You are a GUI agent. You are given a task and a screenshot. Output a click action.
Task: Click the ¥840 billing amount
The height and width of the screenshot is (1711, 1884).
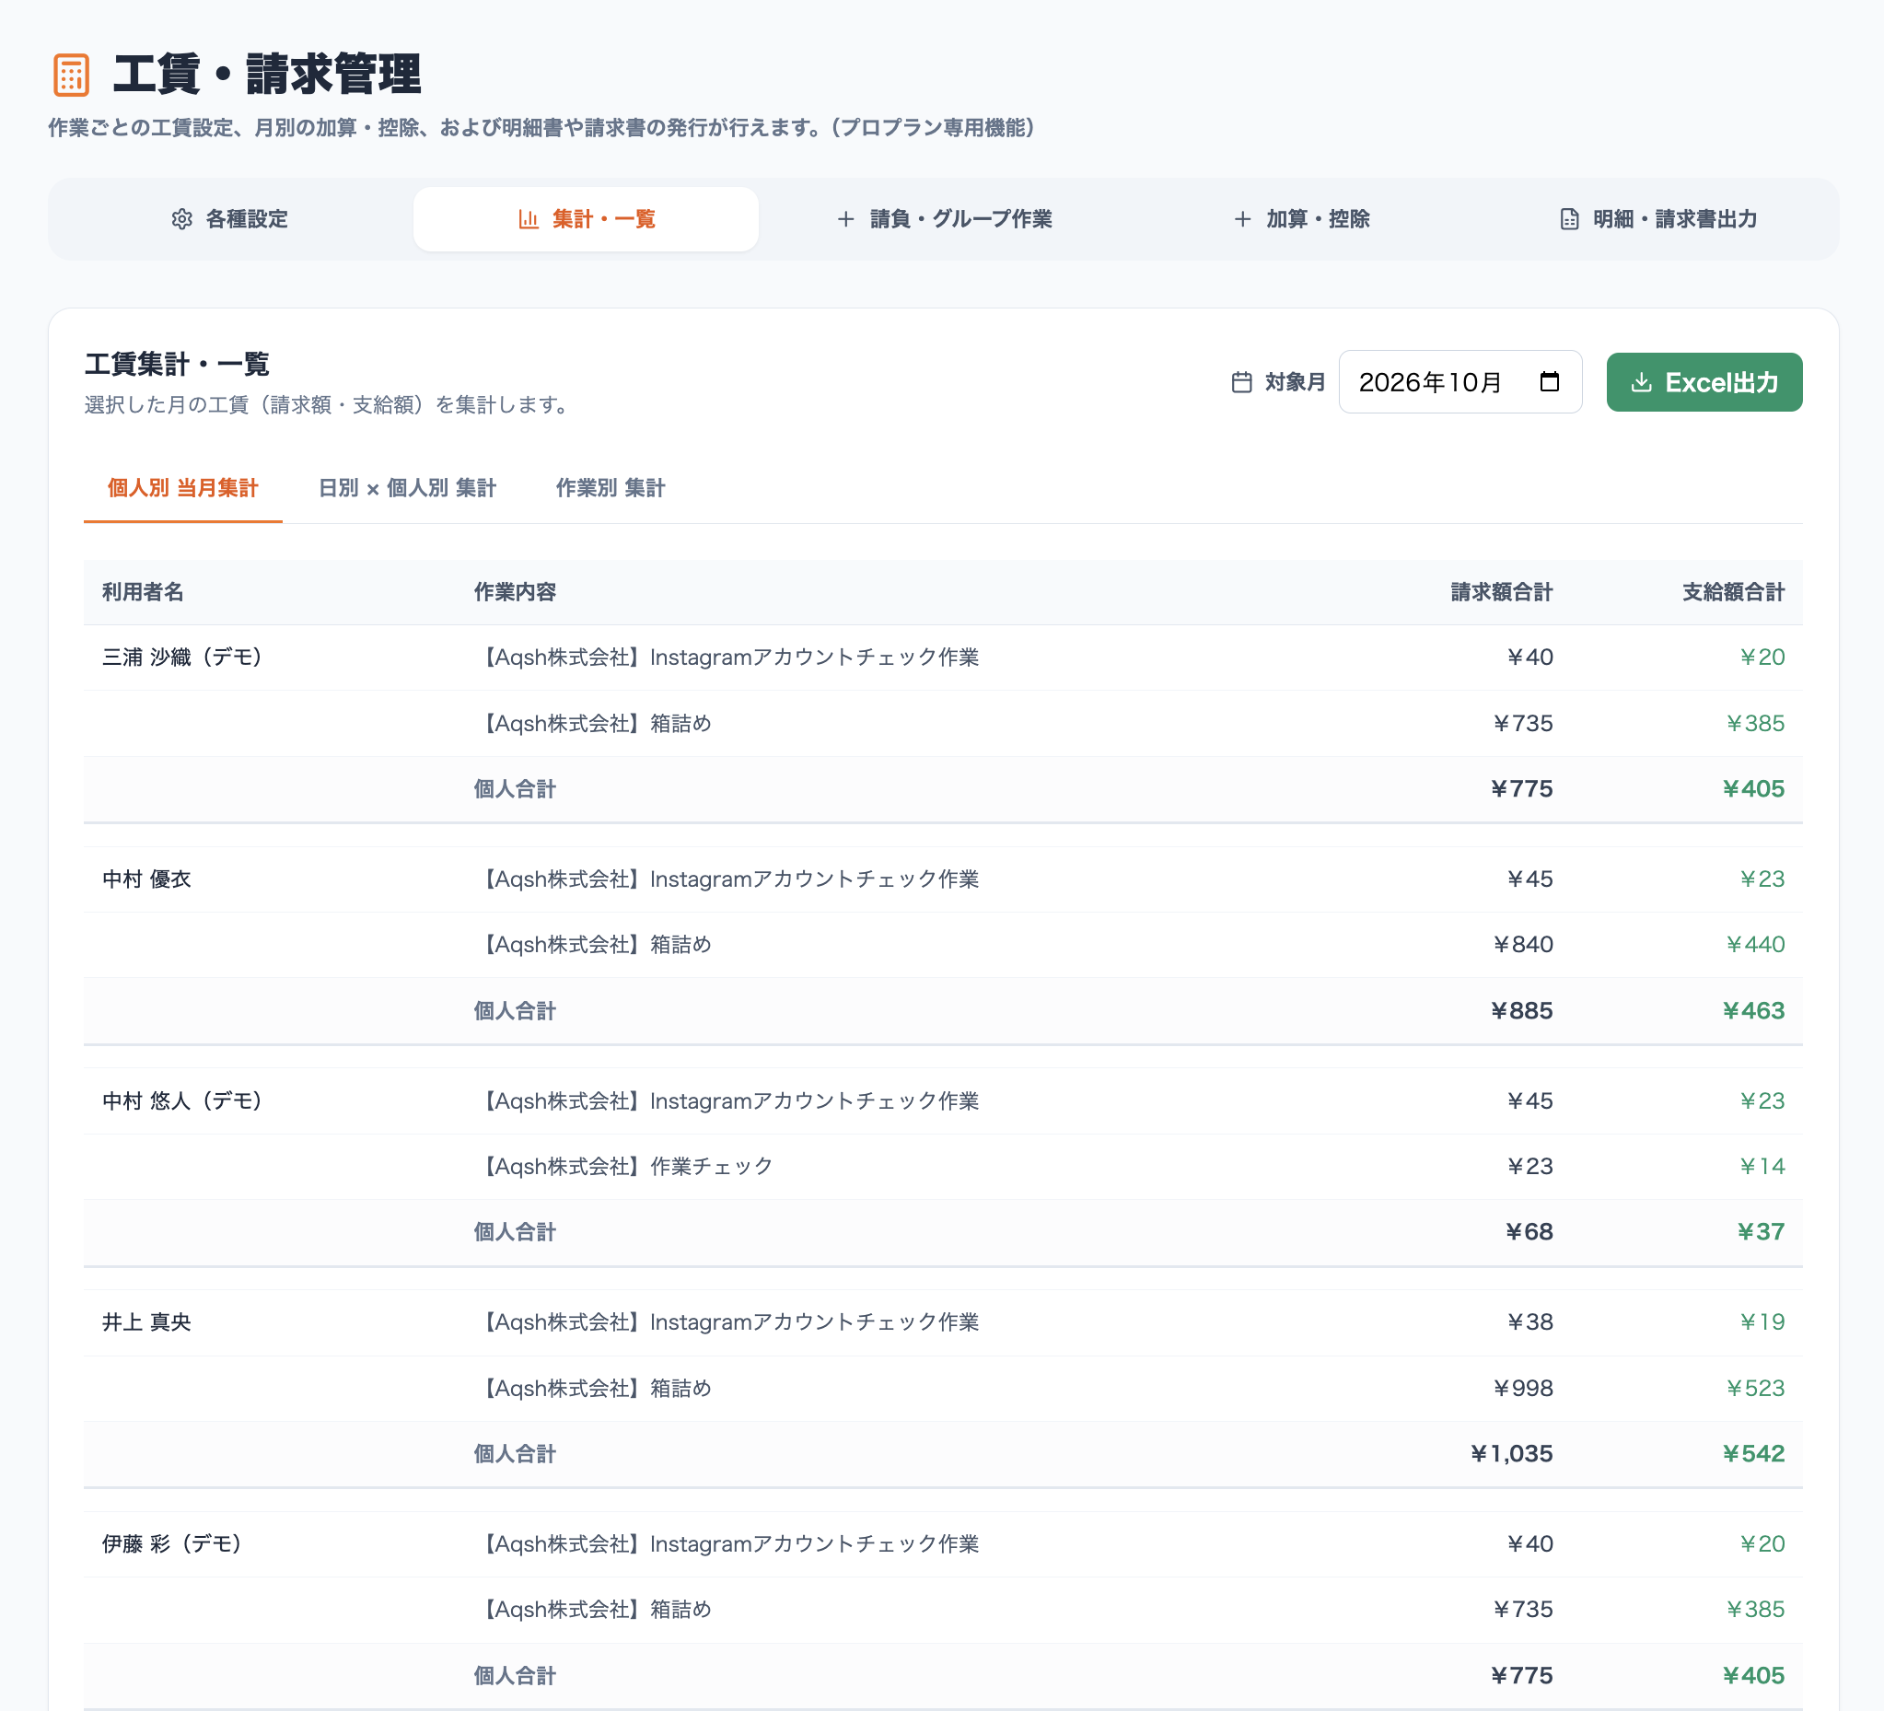pyautogui.click(x=1522, y=944)
